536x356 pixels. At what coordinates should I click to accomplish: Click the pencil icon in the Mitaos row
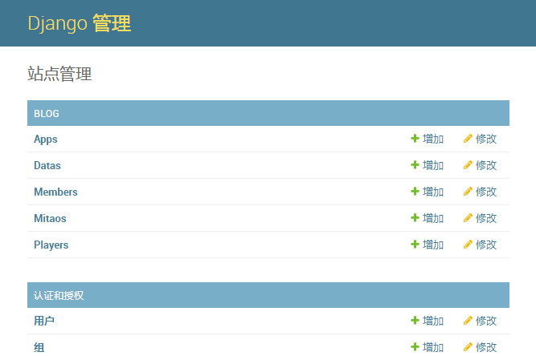pyautogui.click(x=468, y=218)
